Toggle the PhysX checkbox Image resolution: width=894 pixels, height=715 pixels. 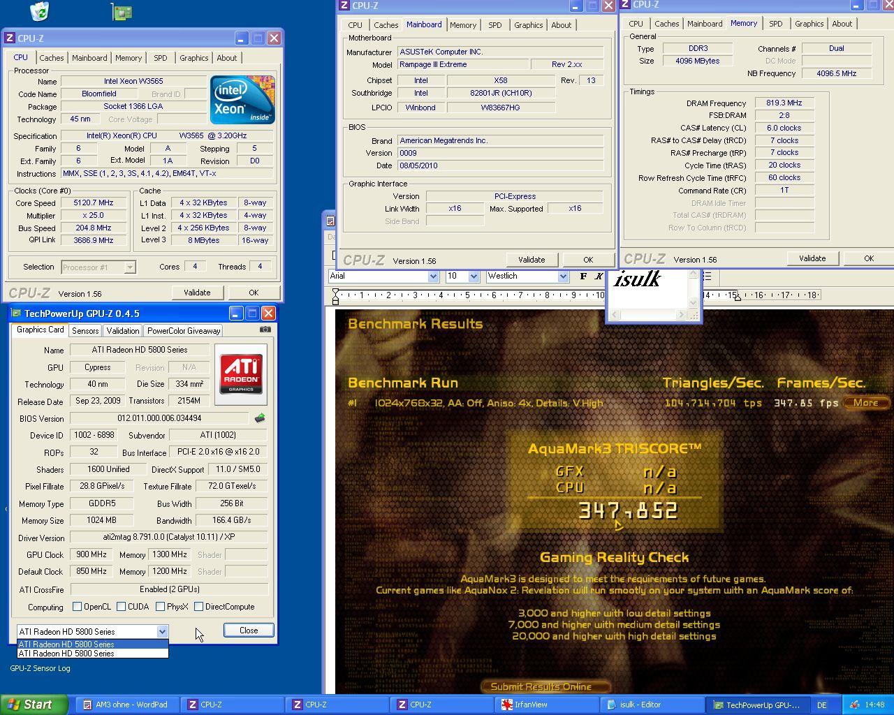click(161, 607)
